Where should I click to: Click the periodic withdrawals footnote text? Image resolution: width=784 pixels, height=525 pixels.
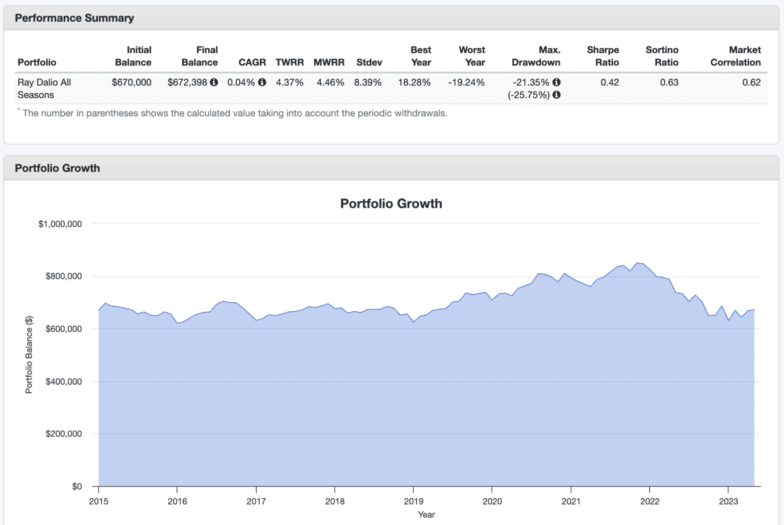click(234, 113)
